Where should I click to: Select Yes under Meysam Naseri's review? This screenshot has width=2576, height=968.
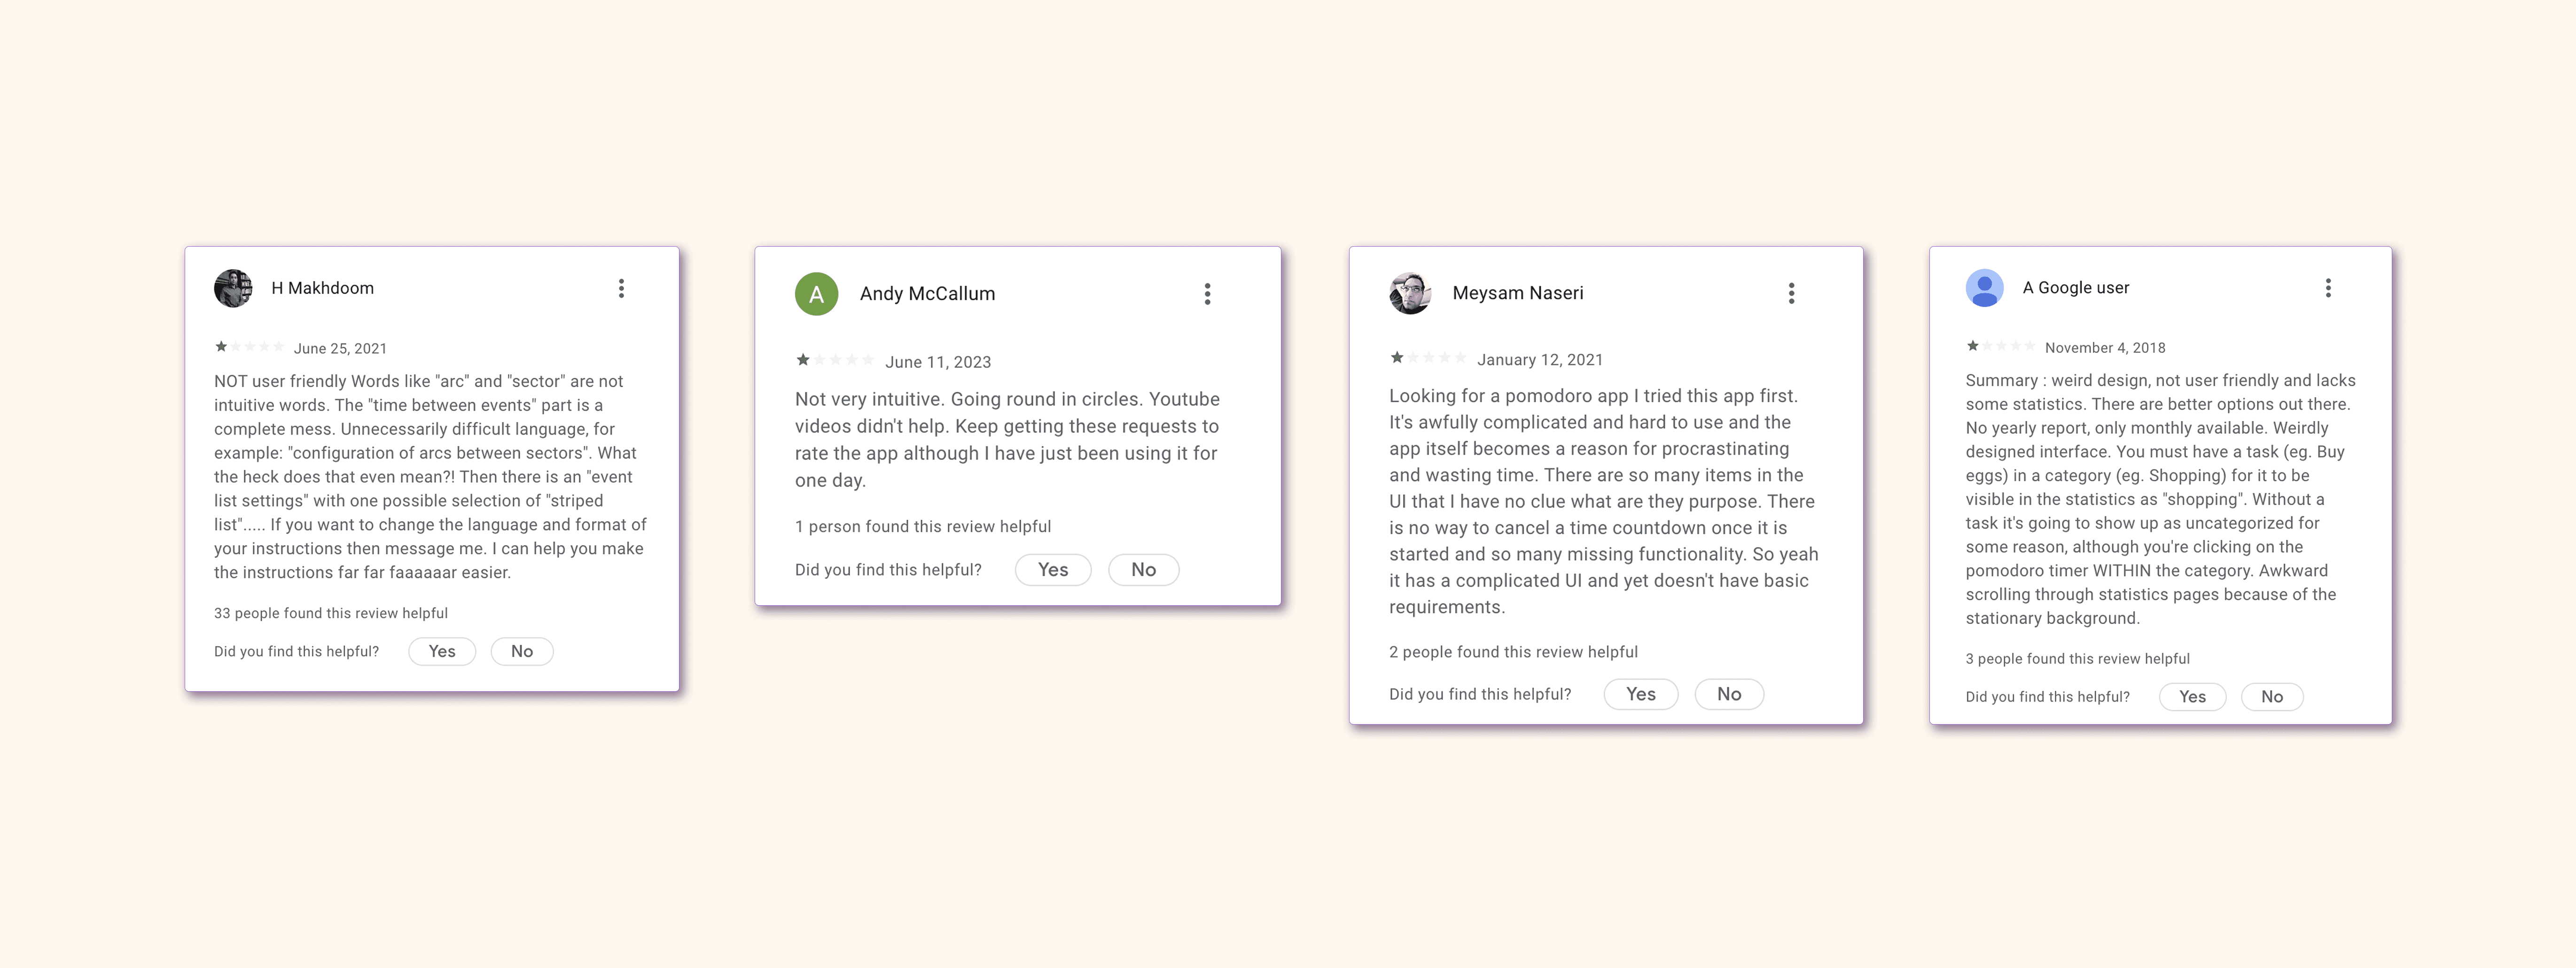(1641, 694)
